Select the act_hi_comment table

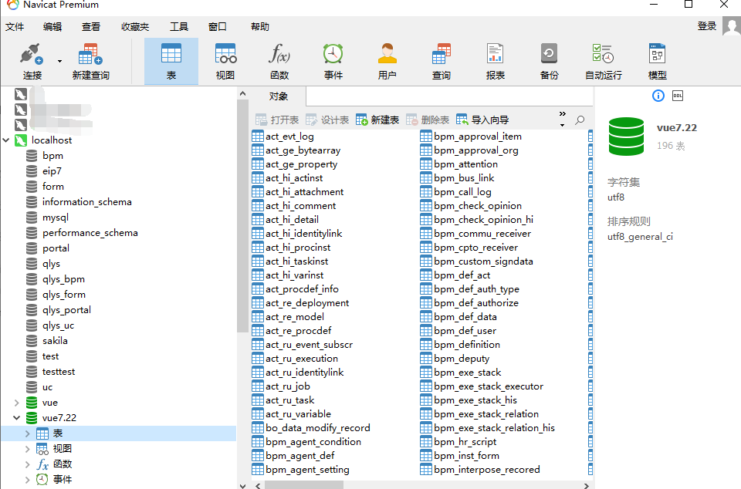[x=300, y=206]
